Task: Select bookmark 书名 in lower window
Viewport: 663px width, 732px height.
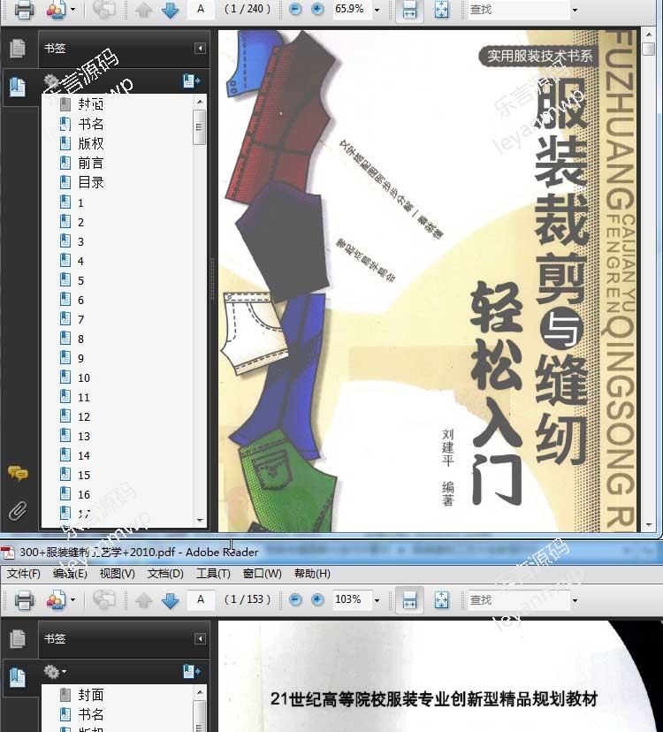Action: coord(91,714)
